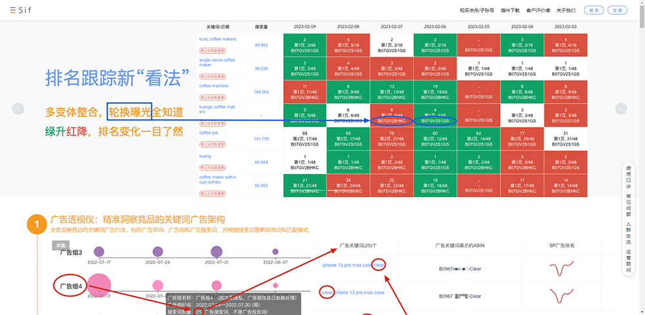
Task: Click 'iphone 13 pro max case clear' keyword
Action: point(353,265)
